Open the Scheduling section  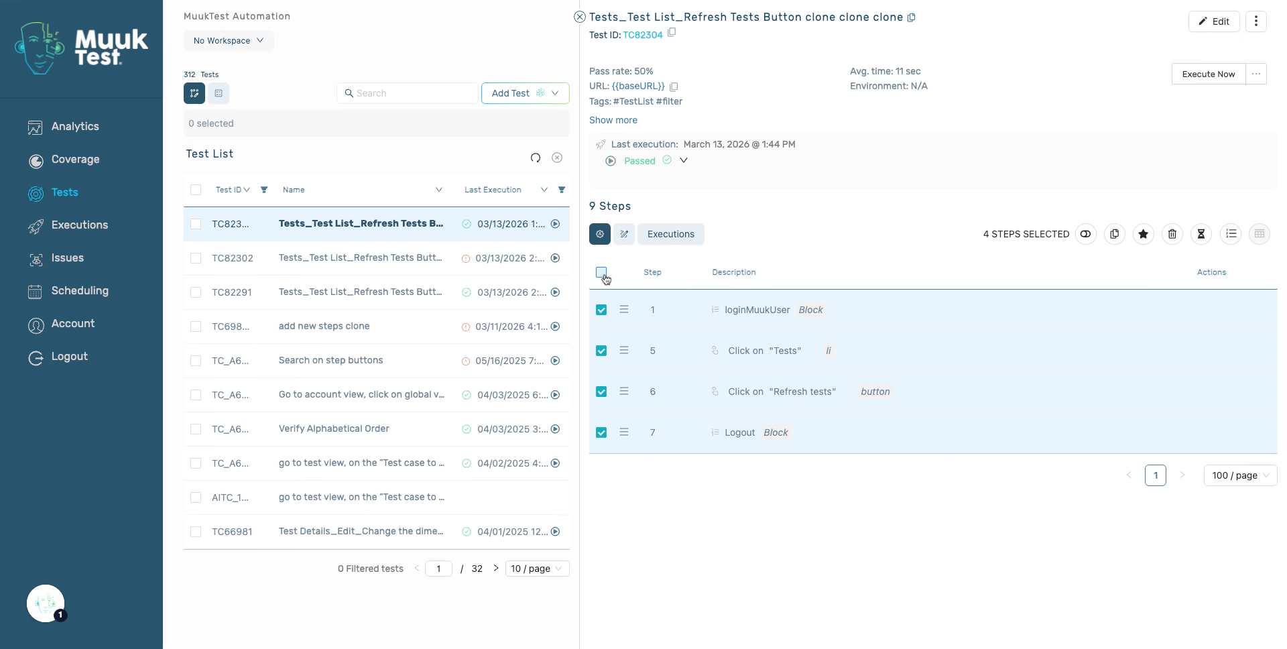point(68,291)
